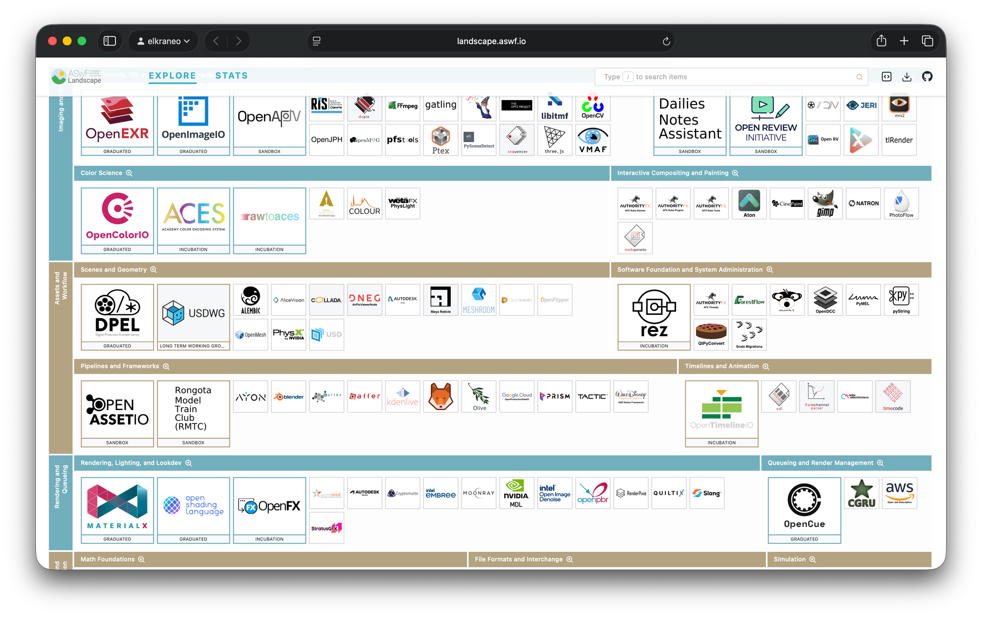Reload the page with refresh icon
Screen dimensions: 982x617
(x=666, y=41)
